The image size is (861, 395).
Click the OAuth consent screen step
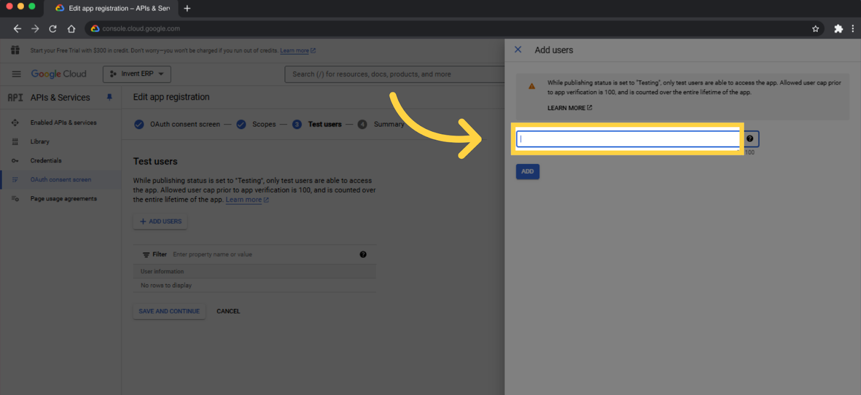pos(177,124)
